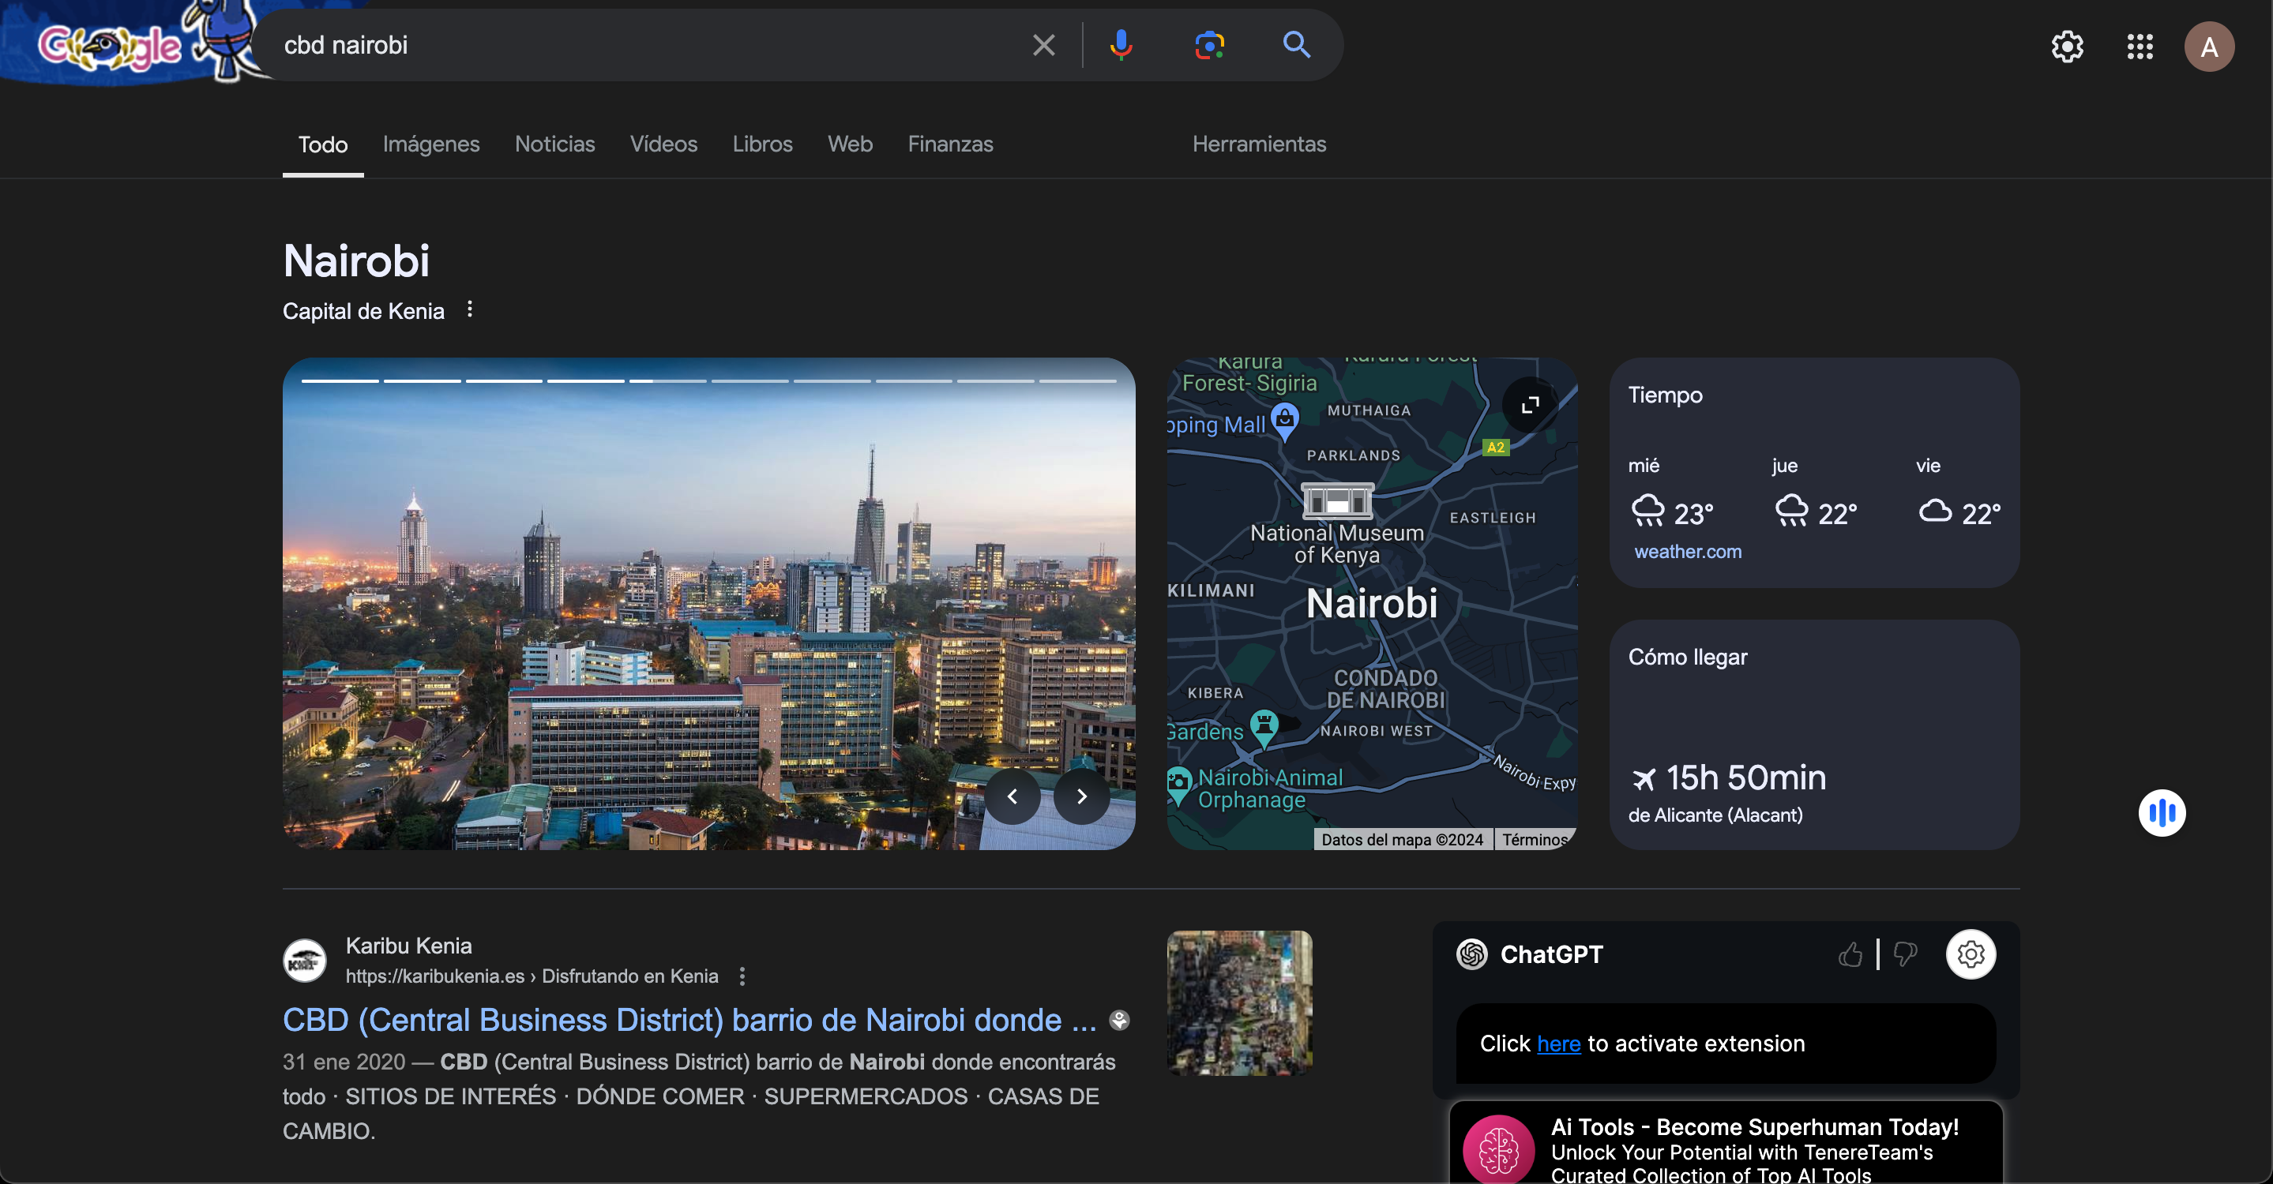Clear the search box text
Image resolution: width=2273 pixels, height=1184 pixels.
(1043, 45)
